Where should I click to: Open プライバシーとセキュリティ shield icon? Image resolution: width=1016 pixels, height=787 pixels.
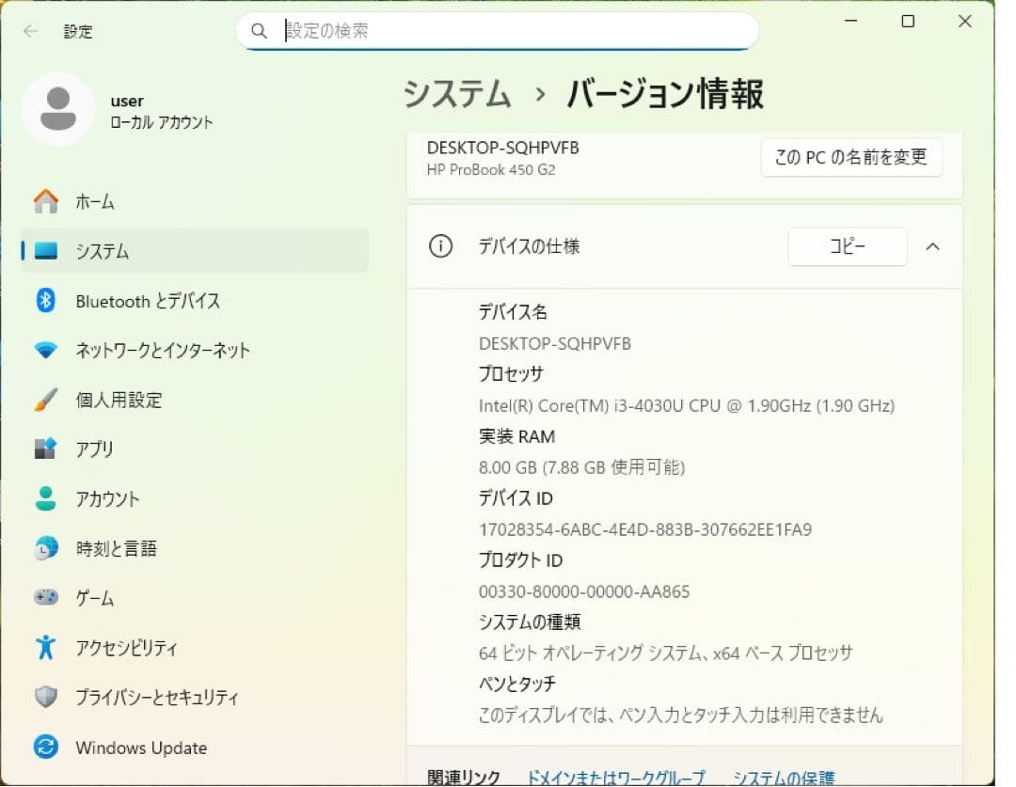tap(45, 698)
